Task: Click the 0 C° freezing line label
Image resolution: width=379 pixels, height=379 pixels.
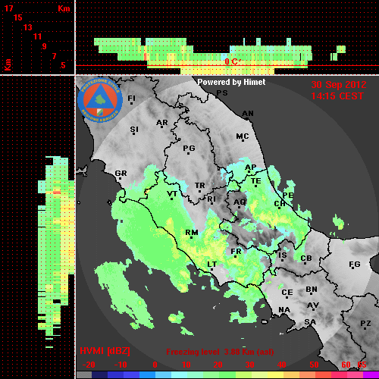Action: click(x=233, y=61)
